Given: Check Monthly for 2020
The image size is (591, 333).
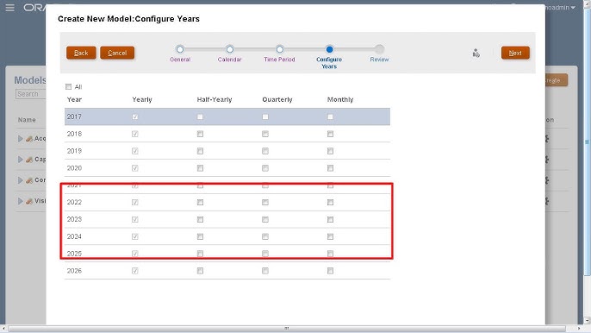Looking at the screenshot, I should [x=330, y=168].
